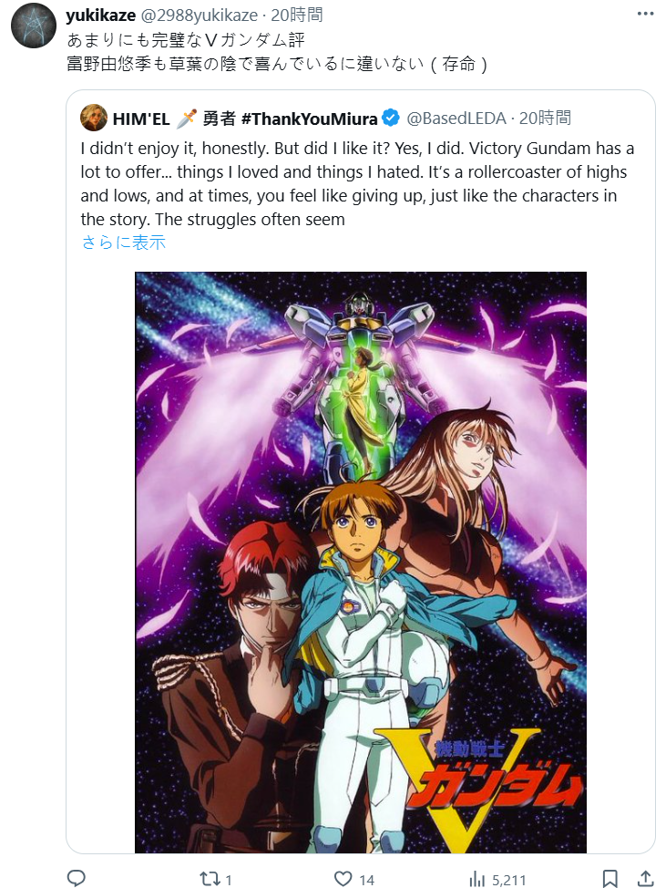Like the tweet with the heart icon
Image resolution: width=666 pixels, height=888 pixels.
[x=343, y=879]
